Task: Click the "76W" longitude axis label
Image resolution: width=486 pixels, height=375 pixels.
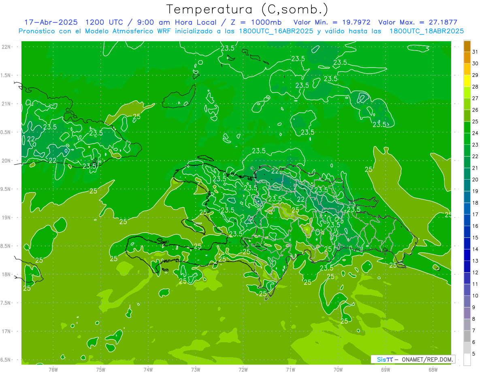Action: click(x=53, y=369)
